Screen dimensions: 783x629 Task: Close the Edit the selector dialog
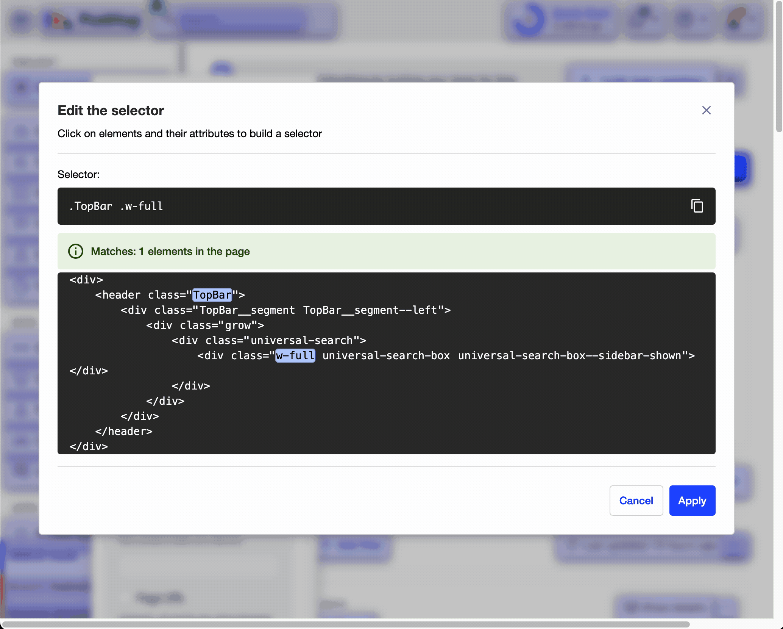(706, 110)
